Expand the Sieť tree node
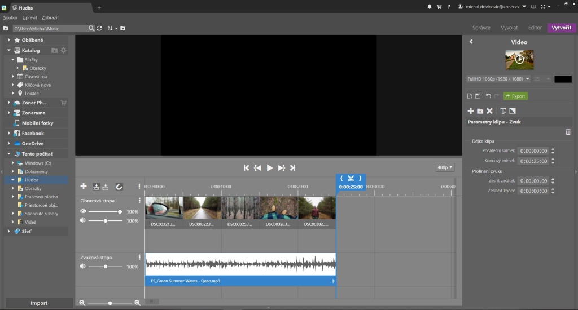The height and width of the screenshot is (310, 578). [9, 231]
